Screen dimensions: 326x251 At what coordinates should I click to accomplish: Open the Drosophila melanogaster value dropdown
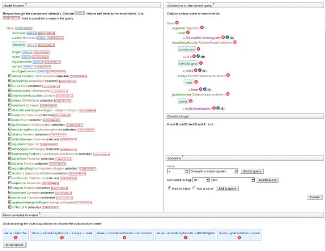[236, 171]
